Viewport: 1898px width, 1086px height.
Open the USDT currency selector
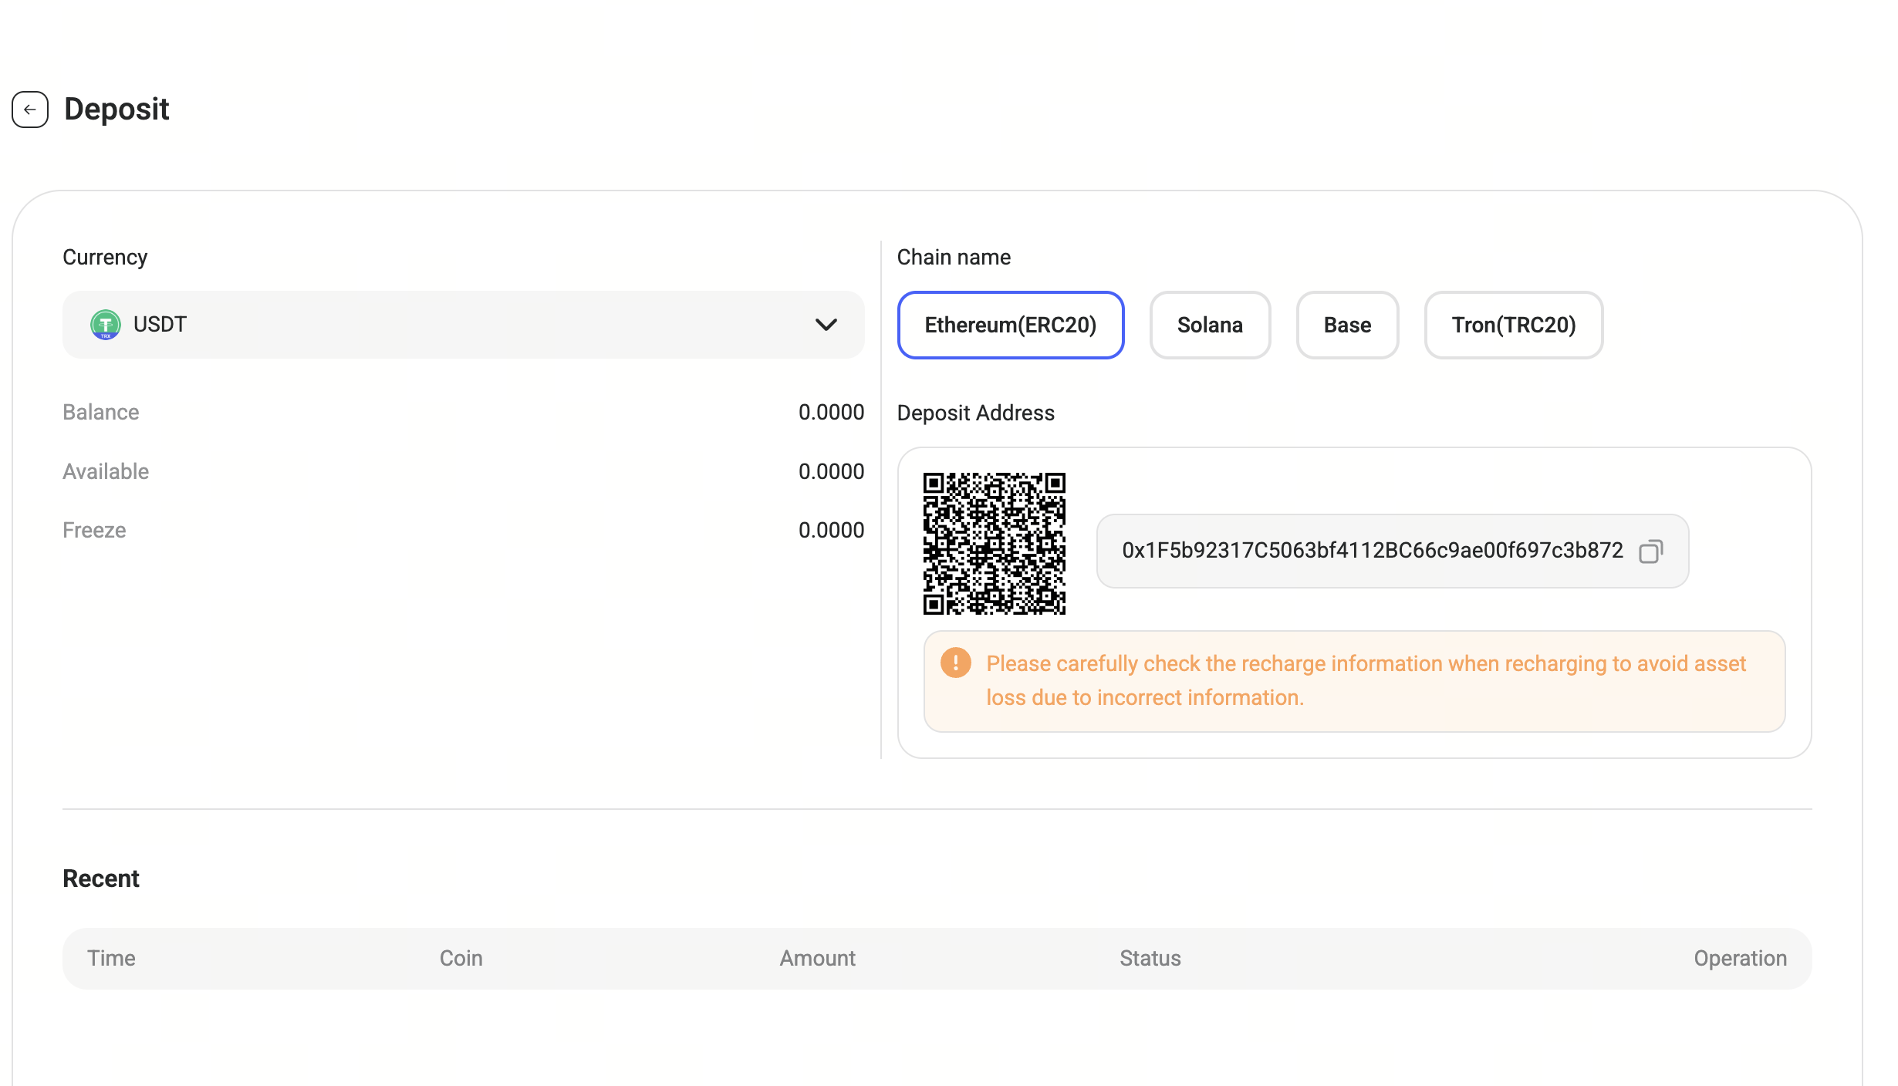[463, 325]
